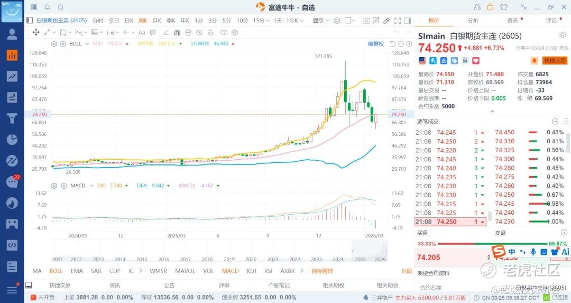Image resolution: width=571 pixels, height=303 pixels.
Task: Switch to the 分时 chart view
Action: 98,21
